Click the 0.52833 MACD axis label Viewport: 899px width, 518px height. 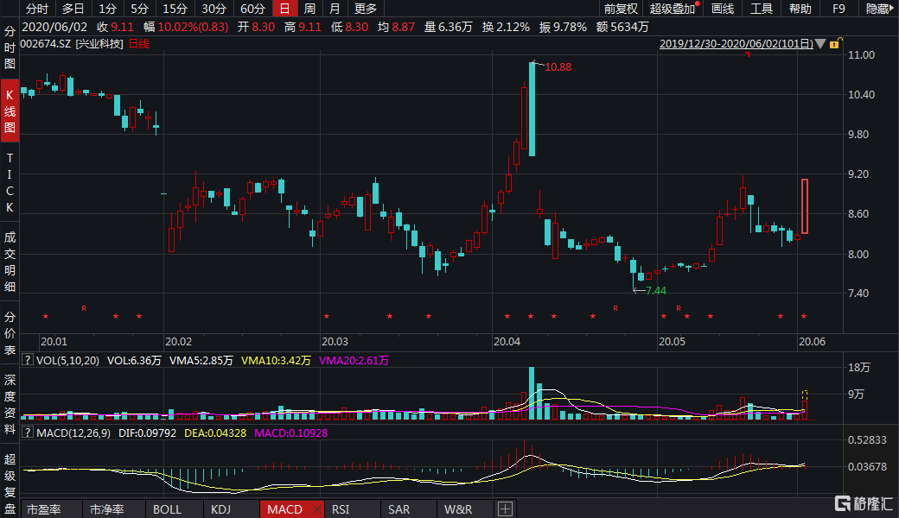pyautogui.click(x=868, y=439)
